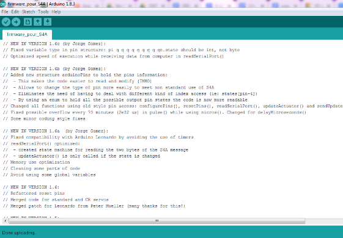Click the line "NEW IN VERSION 1.6:"
343x238 pixels.
pyautogui.click(x=31, y=187)
